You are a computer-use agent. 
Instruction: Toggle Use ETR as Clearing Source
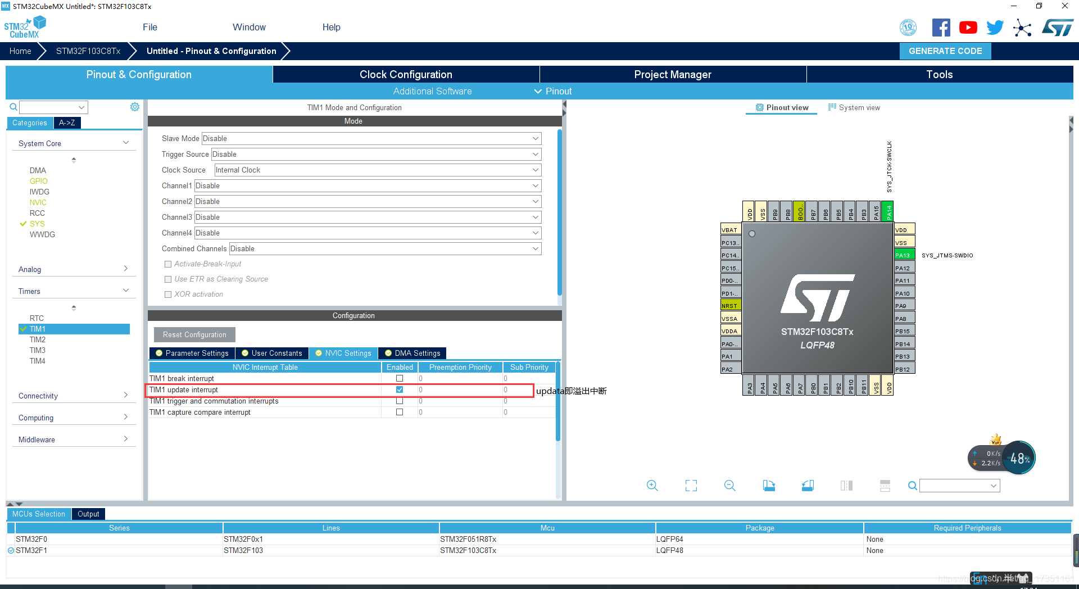[x=167, y=279]
